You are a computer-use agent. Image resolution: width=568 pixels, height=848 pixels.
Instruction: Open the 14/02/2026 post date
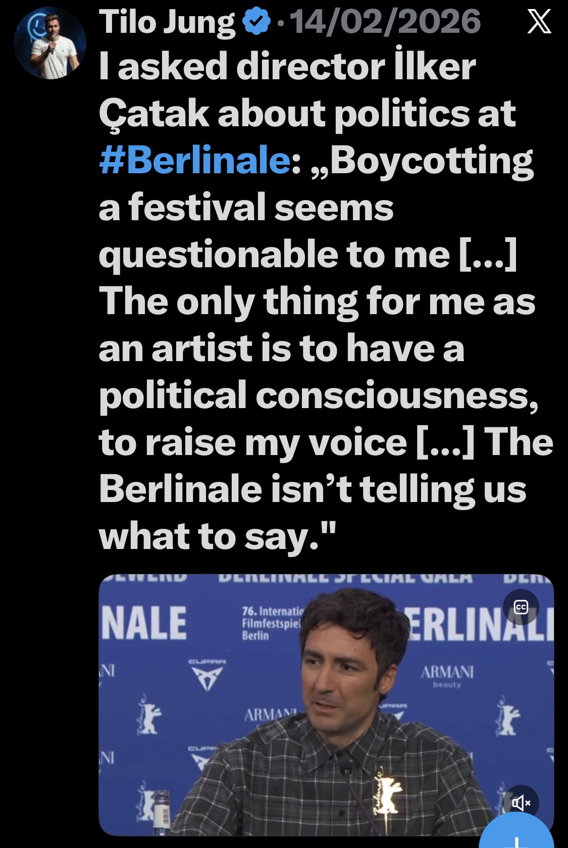(x=386, y=22)
